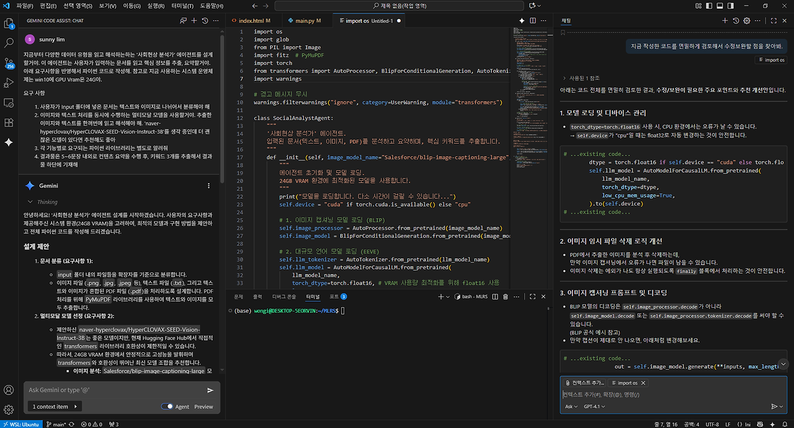Show Gemini chat history
The height and width of the screenshot is (428, 794).
click(205, 20)
